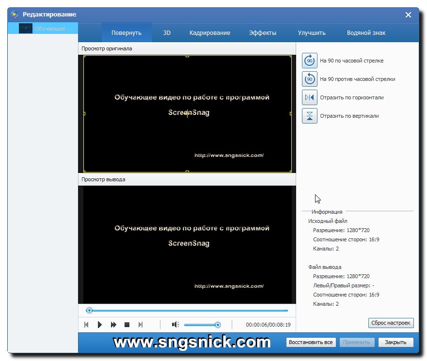Viewport: 427px width, 361px height.
Task: Open the Улучшить tab
Action: pyautogui.click(x=312, y=32)
